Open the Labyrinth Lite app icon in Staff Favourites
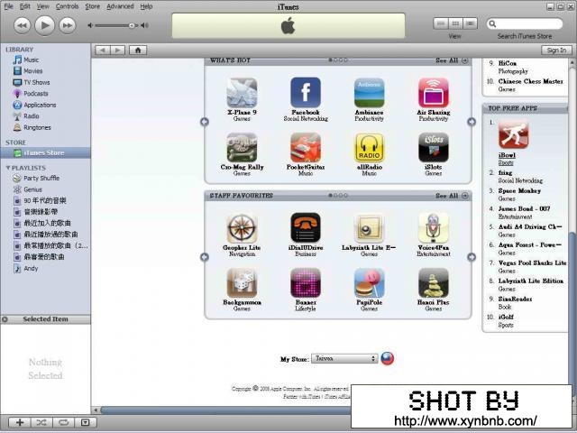Screen dimensions: 577x433 coord(369,228)
